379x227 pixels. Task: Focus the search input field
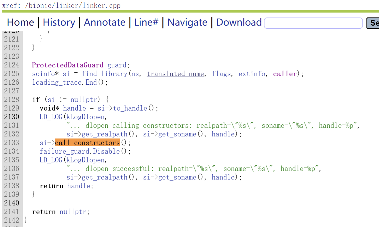click(313, 23)
